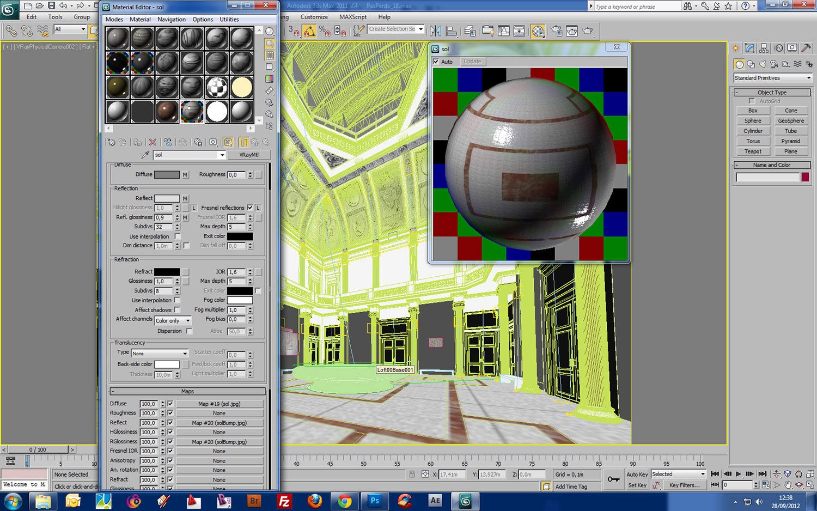Click Show Map in Viewport icon
The image size is (817, 511).
click(x=228, y=142)
